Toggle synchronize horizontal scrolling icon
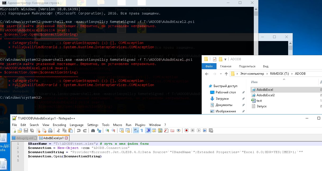 tap(128, 130)
